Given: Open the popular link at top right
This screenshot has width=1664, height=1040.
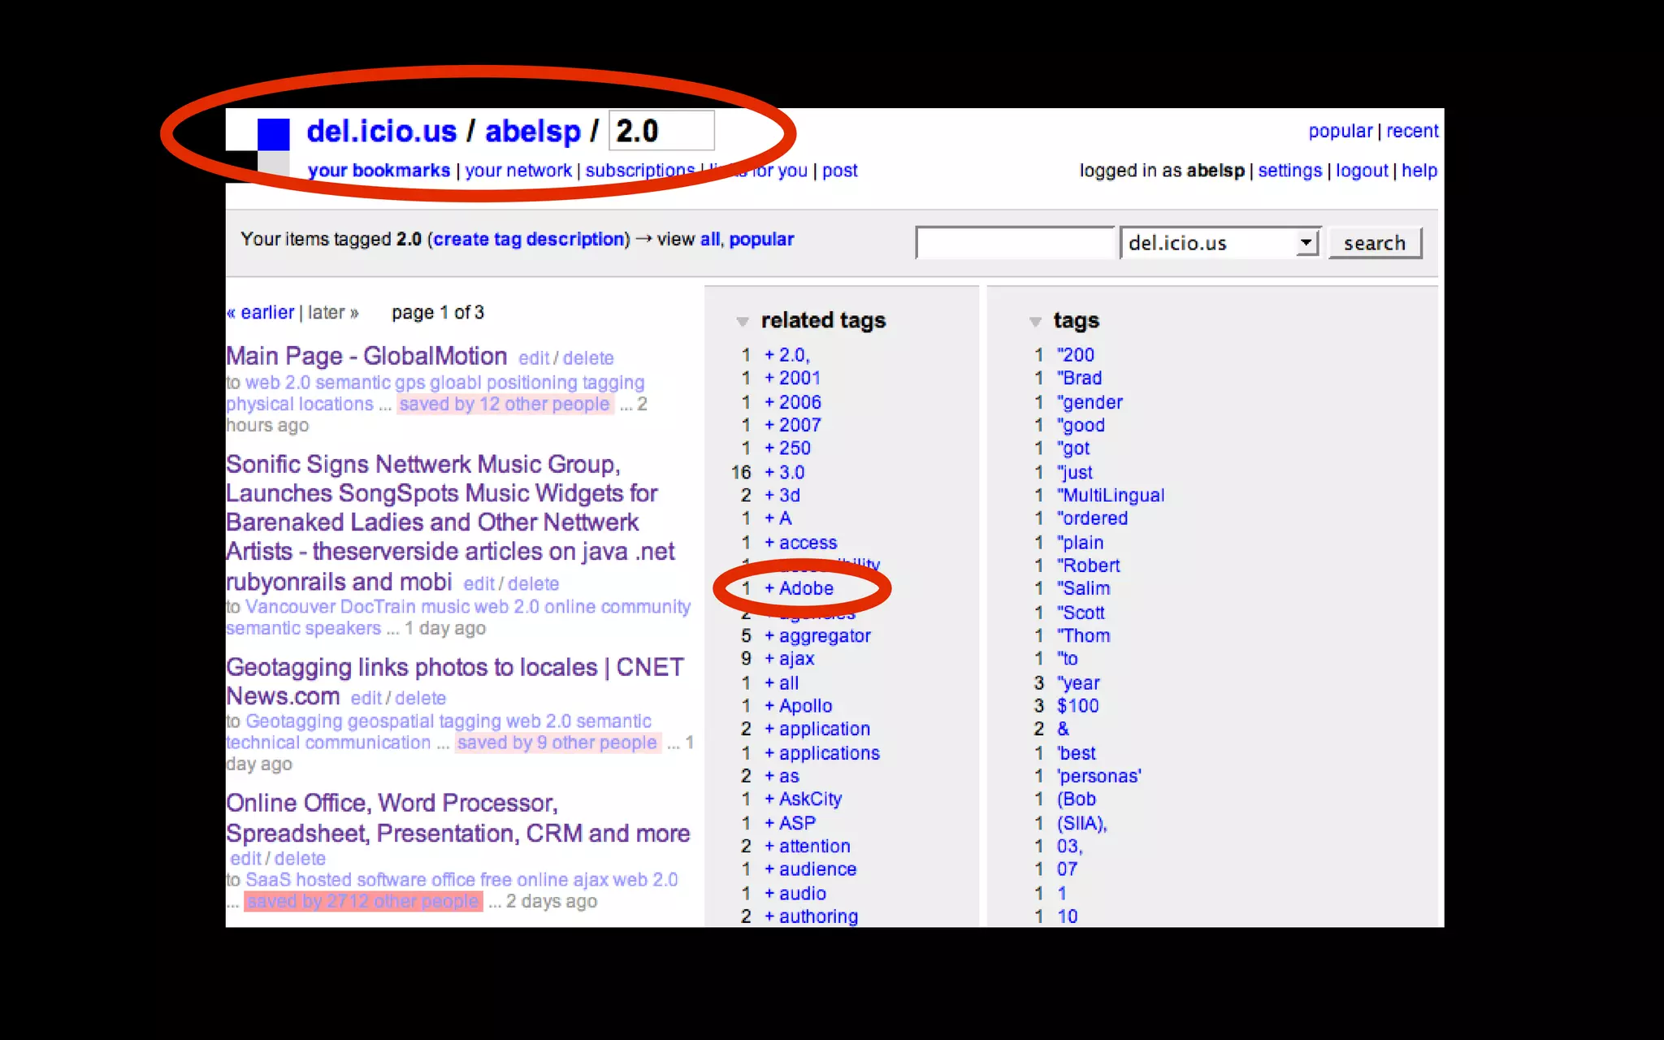Looking at the screenshot, I should (1339, 131).
